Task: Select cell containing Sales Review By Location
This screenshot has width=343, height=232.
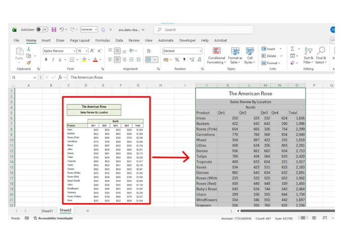Action: pos(251,102)
